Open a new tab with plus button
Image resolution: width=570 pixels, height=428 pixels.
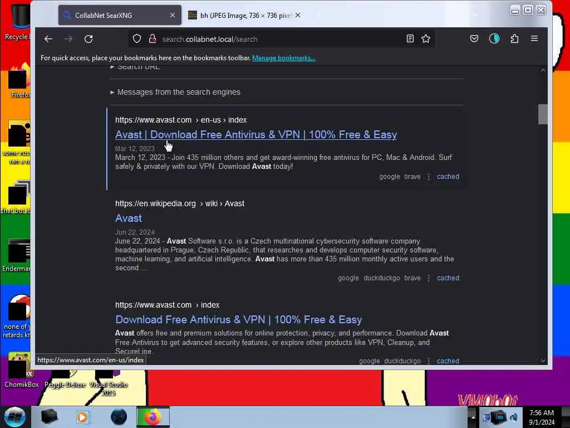[318, 15]
